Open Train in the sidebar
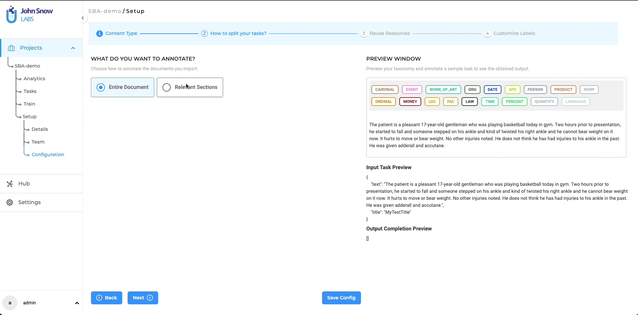The image size is (638, 315). coord(29,104)
